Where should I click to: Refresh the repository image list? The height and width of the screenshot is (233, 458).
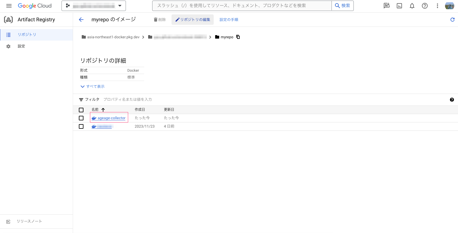(453, 20)
